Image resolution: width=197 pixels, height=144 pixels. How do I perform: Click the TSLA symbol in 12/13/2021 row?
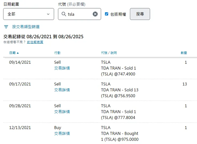(106, 128)
